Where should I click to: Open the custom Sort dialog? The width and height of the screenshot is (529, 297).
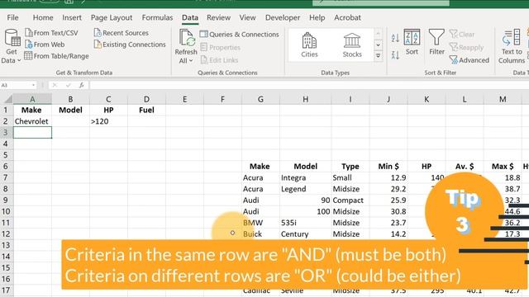coord(412,42)
